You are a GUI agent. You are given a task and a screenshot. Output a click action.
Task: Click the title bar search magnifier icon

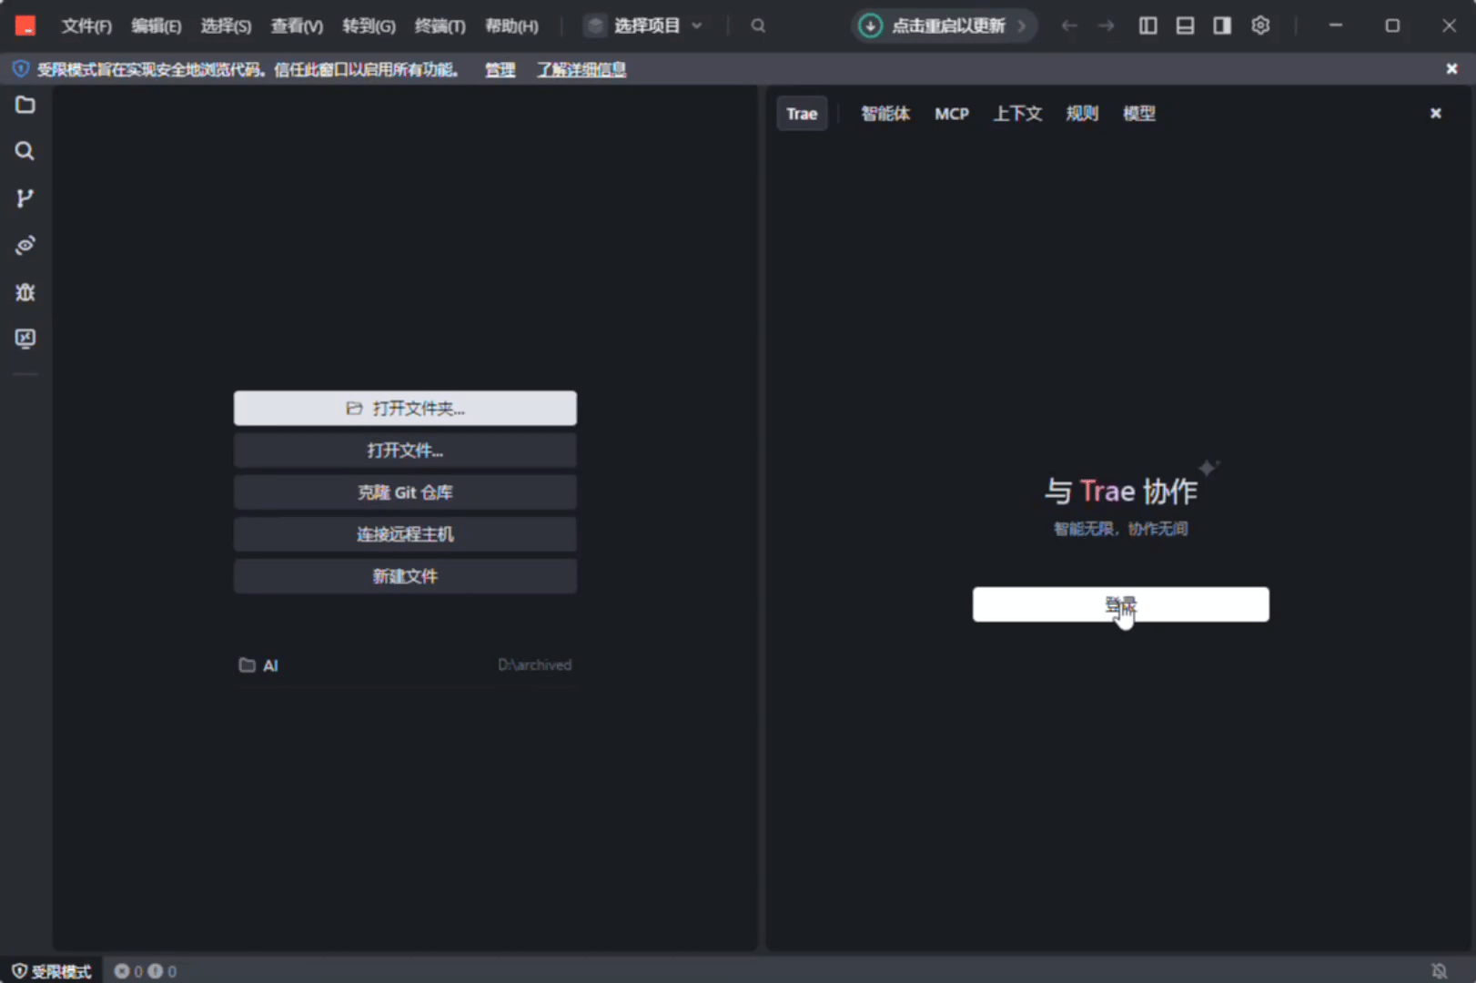click(x=758, y=25)
